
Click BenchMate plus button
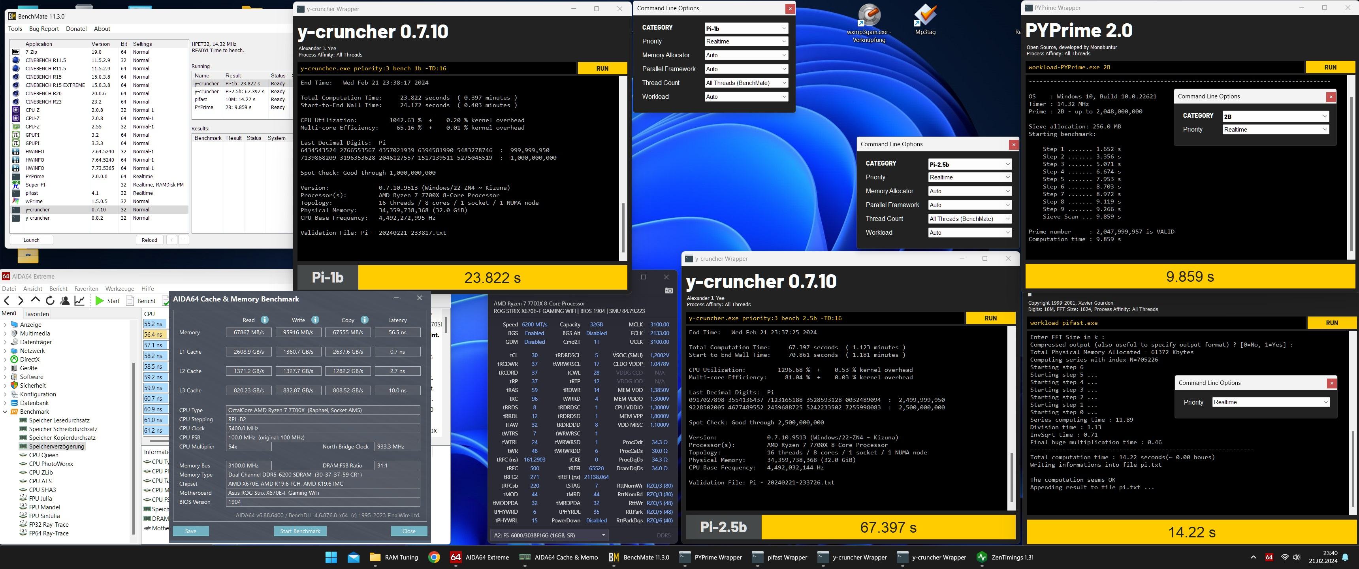pos(172,239)
